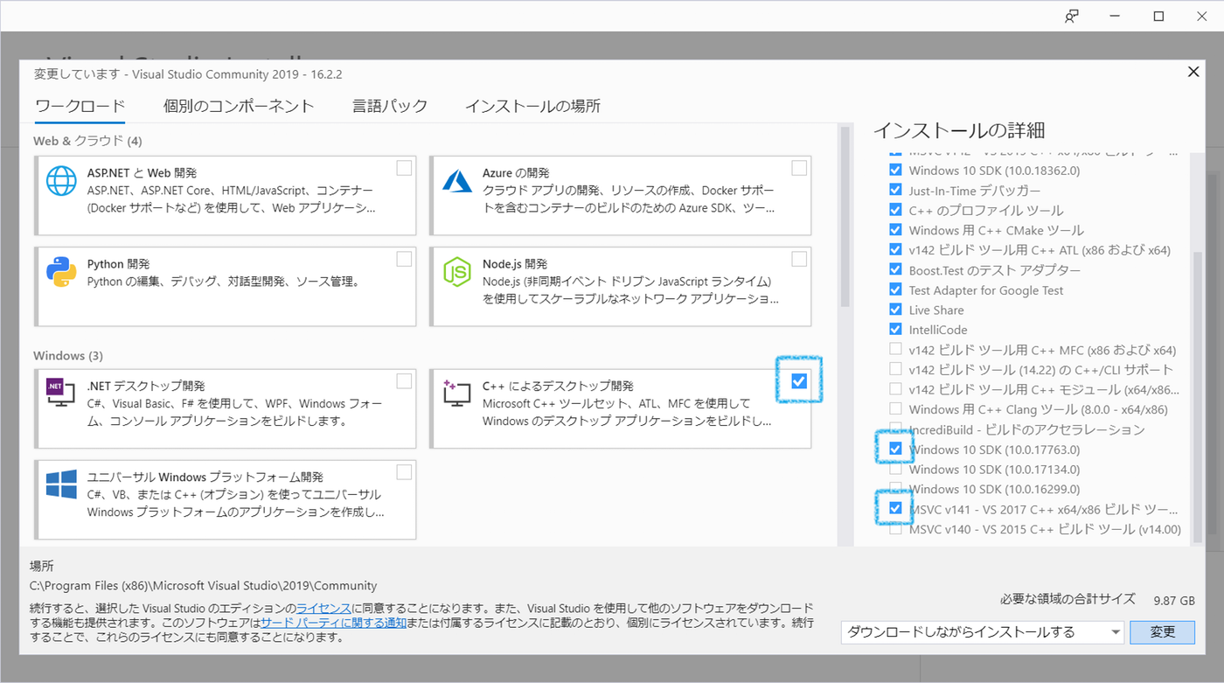The height and width of the screenshot is (683, 1224).
Task: Enable the Azure の開発 workload checkbox
Action: 799,168
